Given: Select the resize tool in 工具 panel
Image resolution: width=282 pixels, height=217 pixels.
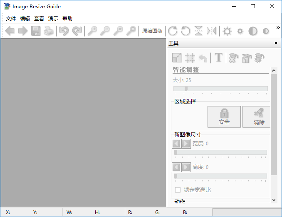Looking at the screenshot, I should click(x=177, y=58).
